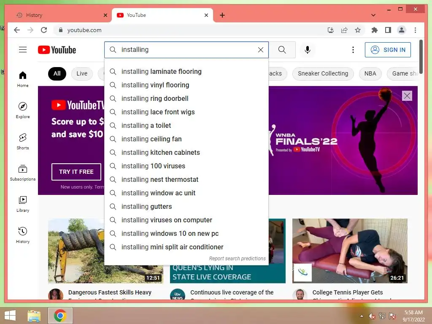Choose suggestion installing ceiling fan
The image size is (432, 324).
[186, 139]
